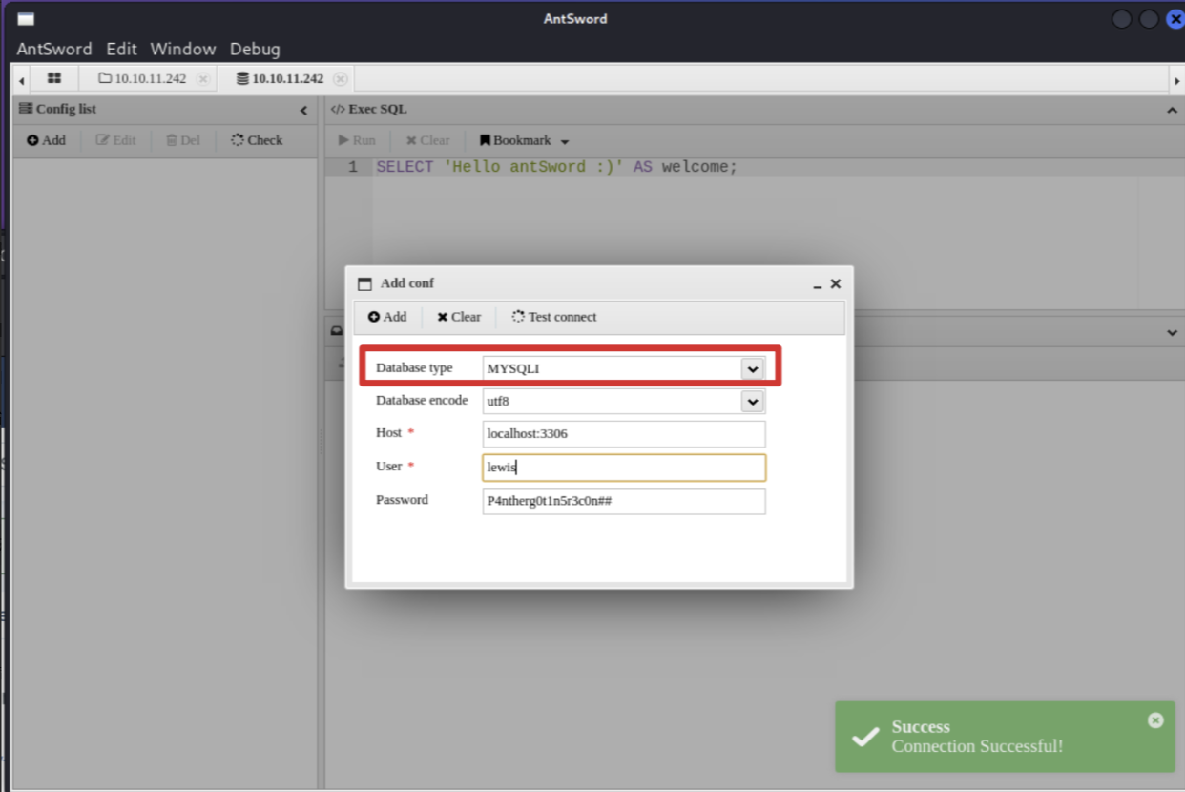The height and width of the screenshot is (792, 1185).
Task: Open the Database type dropdown
Action: [753, 368]
